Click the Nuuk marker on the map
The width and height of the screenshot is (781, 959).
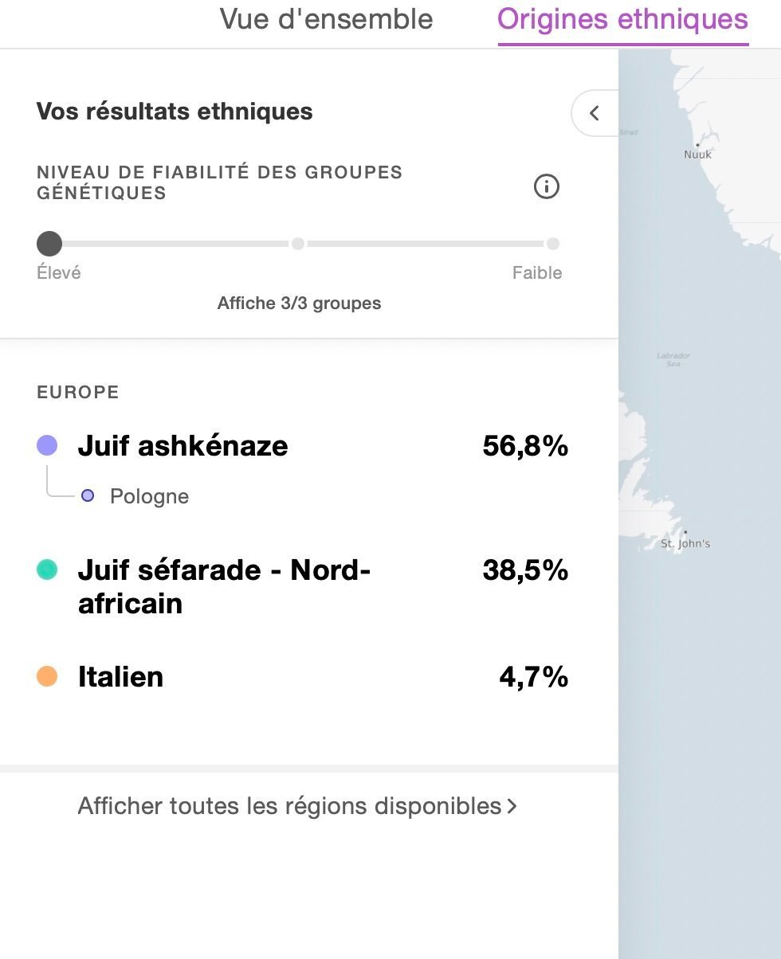[x=697, y=146]
